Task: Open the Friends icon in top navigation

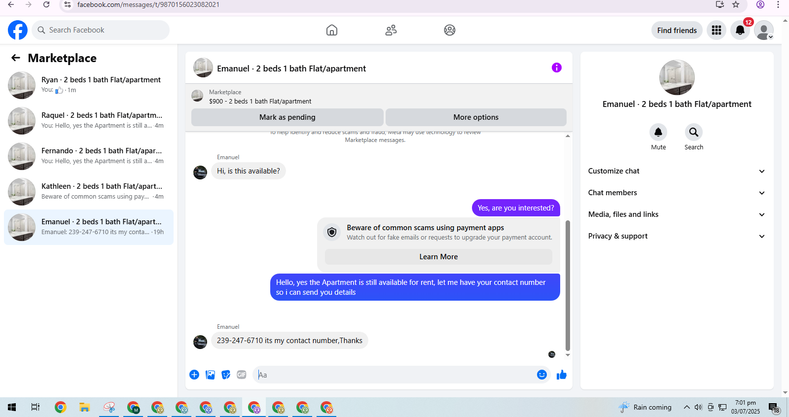Action: tap(391, 30)
